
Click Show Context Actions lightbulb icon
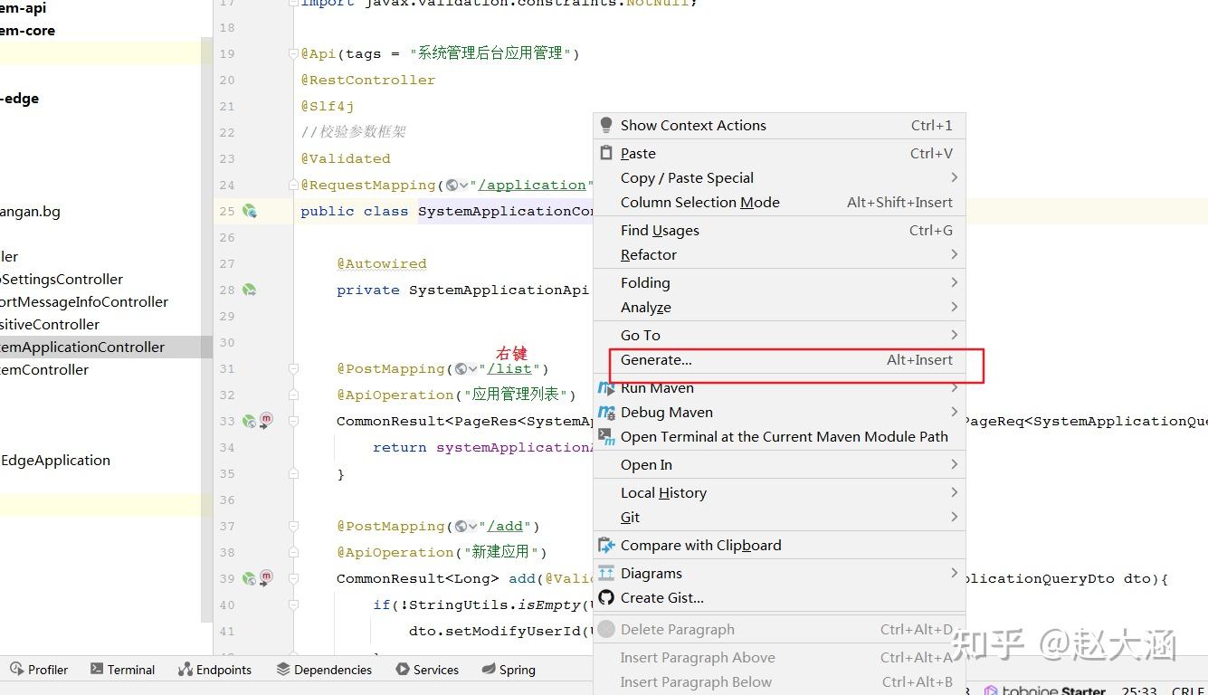point(606,126)
